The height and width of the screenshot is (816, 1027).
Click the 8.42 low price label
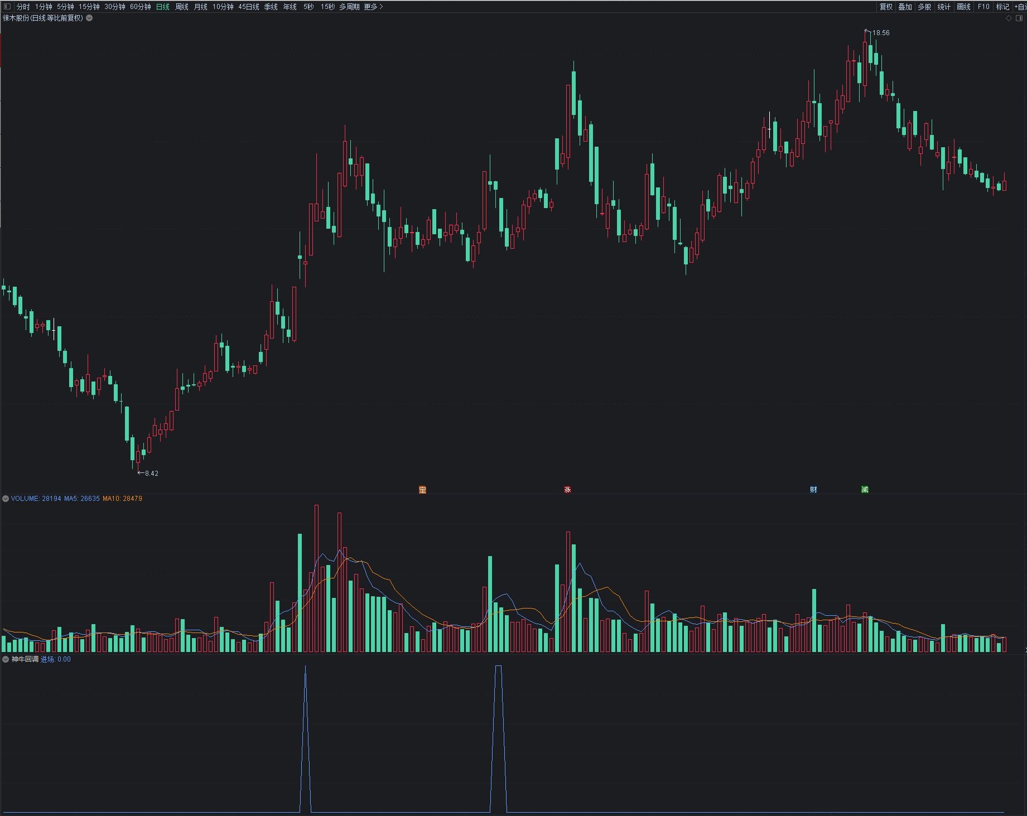[152, 474]
